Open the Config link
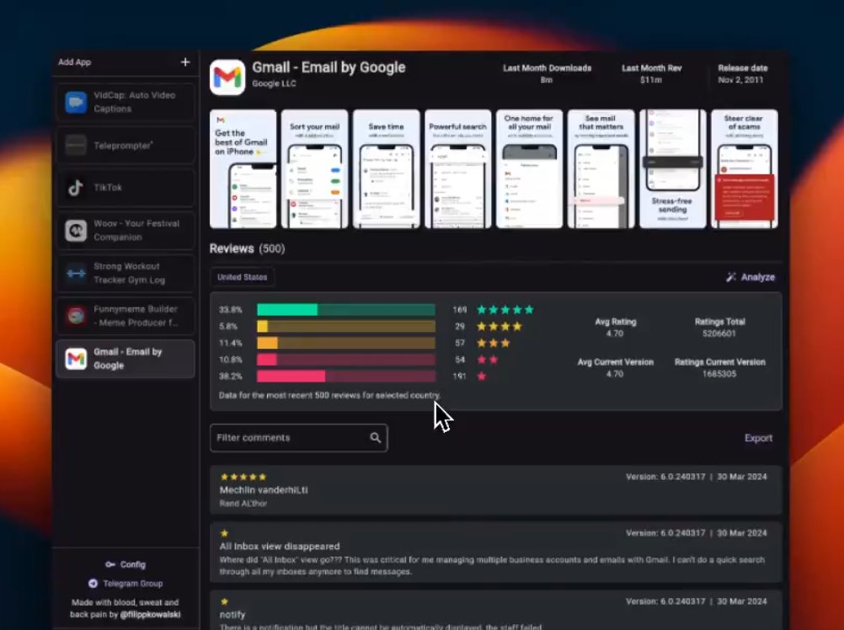This screenshot has width=844, height=630. coord(126,564)
